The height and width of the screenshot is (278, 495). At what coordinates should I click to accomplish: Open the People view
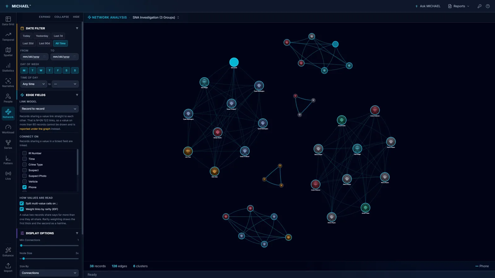(x=8, y=98)
